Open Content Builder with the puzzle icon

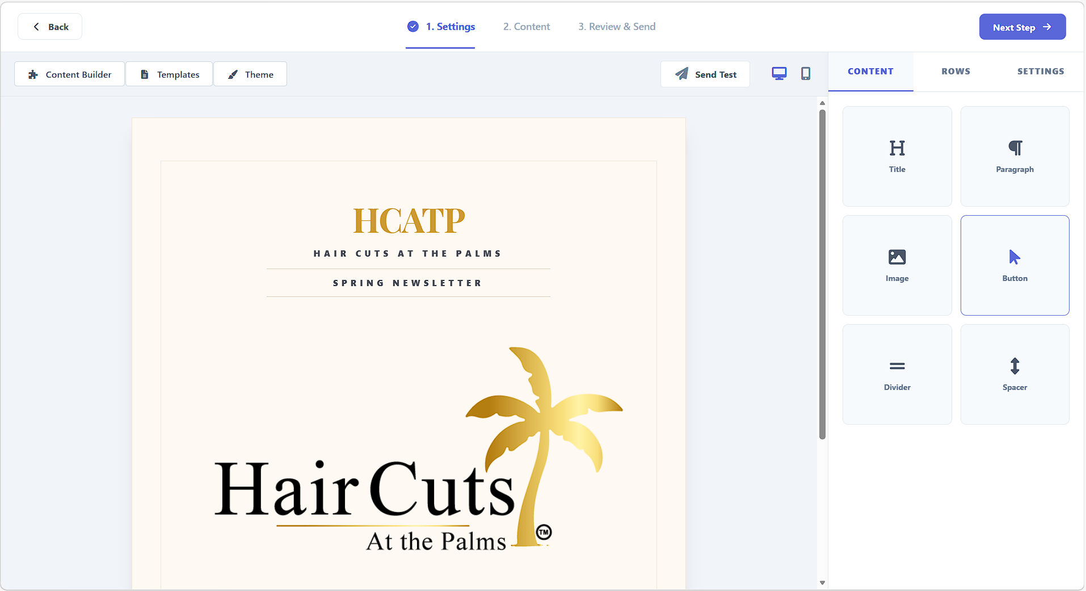pos(69,74)
